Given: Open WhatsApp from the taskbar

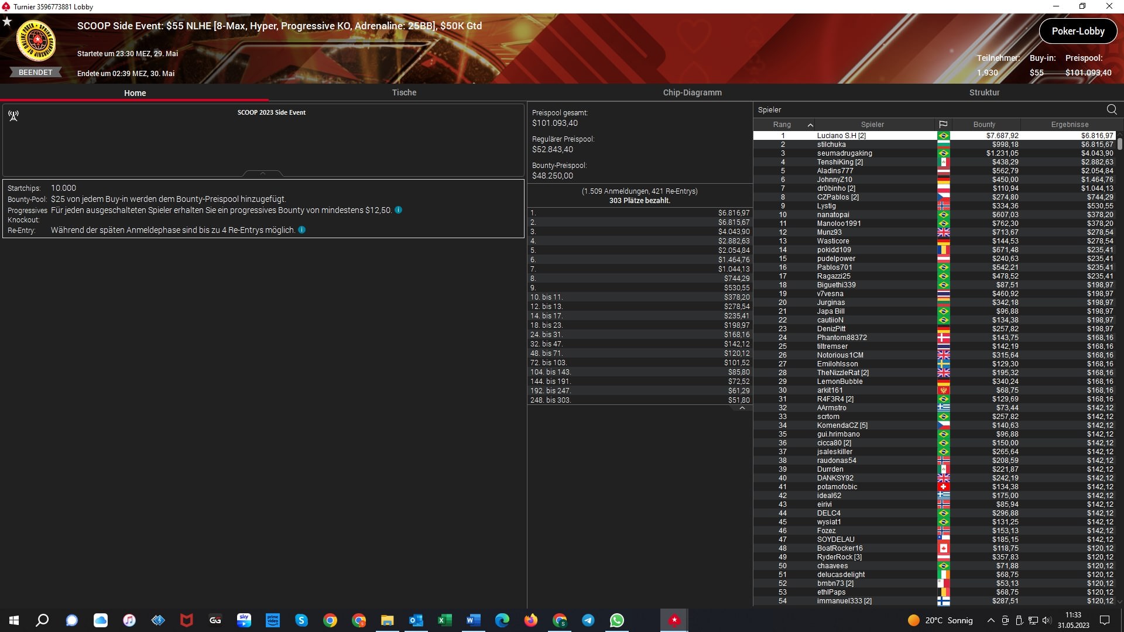Looking at the screenshot, I should tap(617, 620).
